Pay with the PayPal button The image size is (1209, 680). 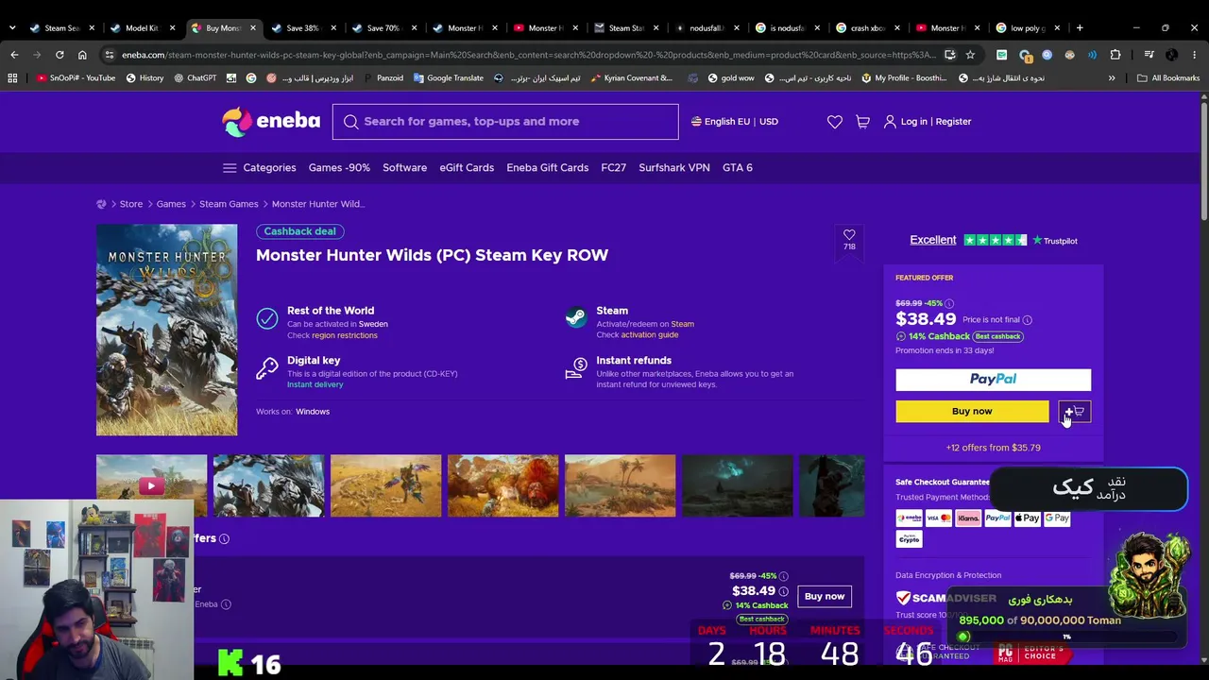pos(993,380)
